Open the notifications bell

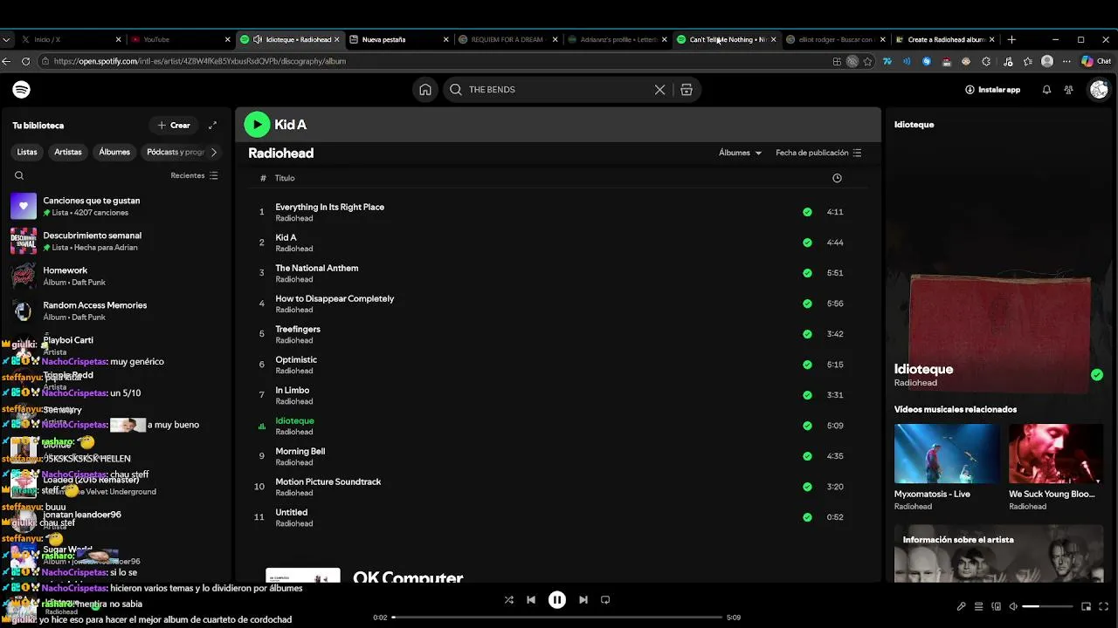coord(1046,90)
